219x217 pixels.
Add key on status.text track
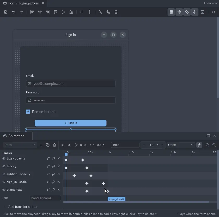pyautogui.click(x=53, y=190)
